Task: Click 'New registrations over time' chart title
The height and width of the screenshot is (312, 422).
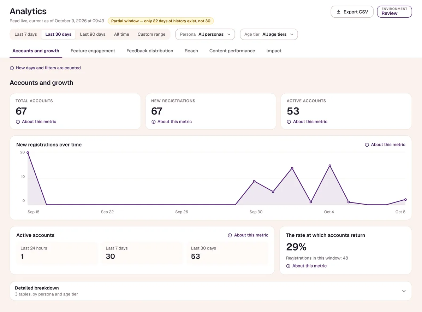Action: click(x=49, y=145)
